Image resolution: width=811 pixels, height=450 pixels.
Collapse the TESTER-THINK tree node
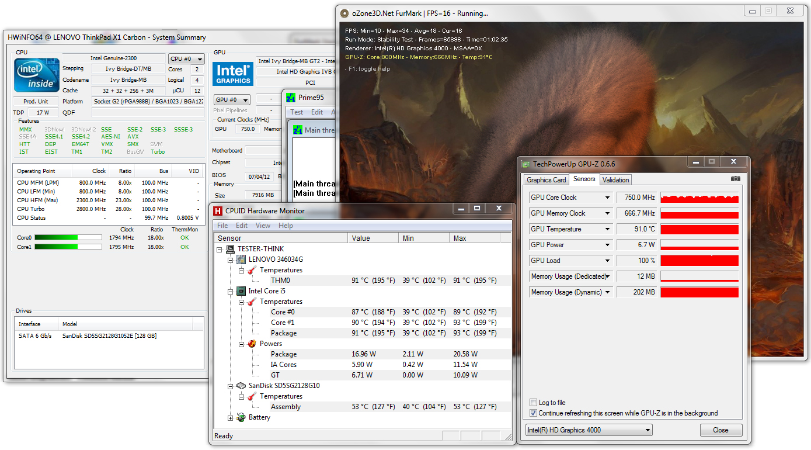220,249
